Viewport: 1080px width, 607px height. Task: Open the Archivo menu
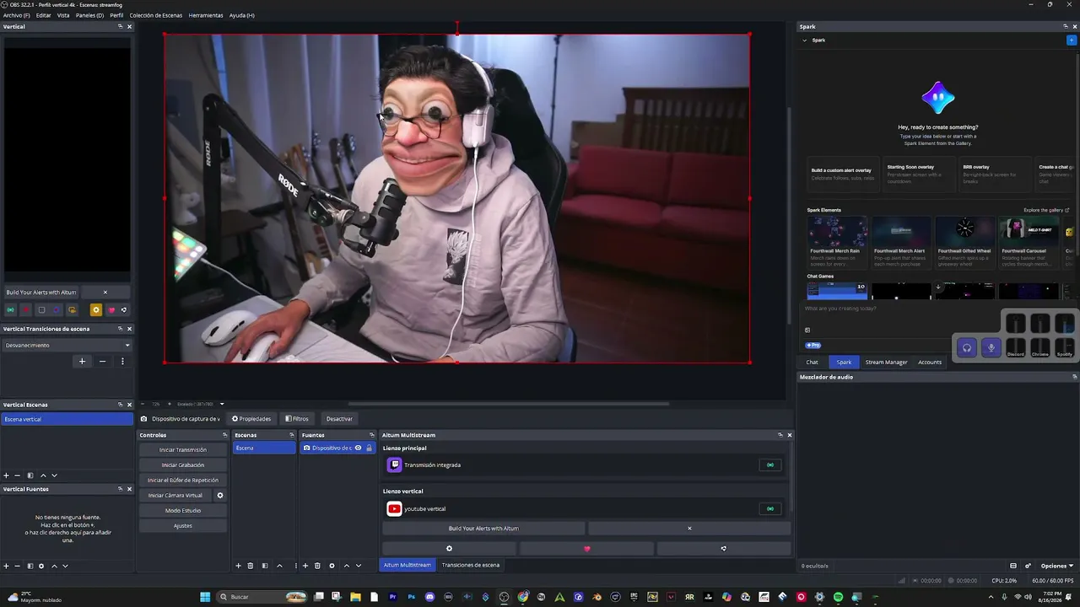(x=16, y=15)
